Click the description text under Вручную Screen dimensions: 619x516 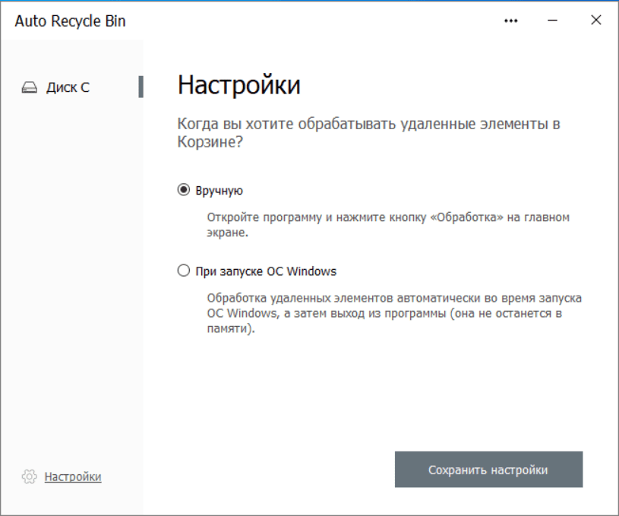click(x=387, y=225)
